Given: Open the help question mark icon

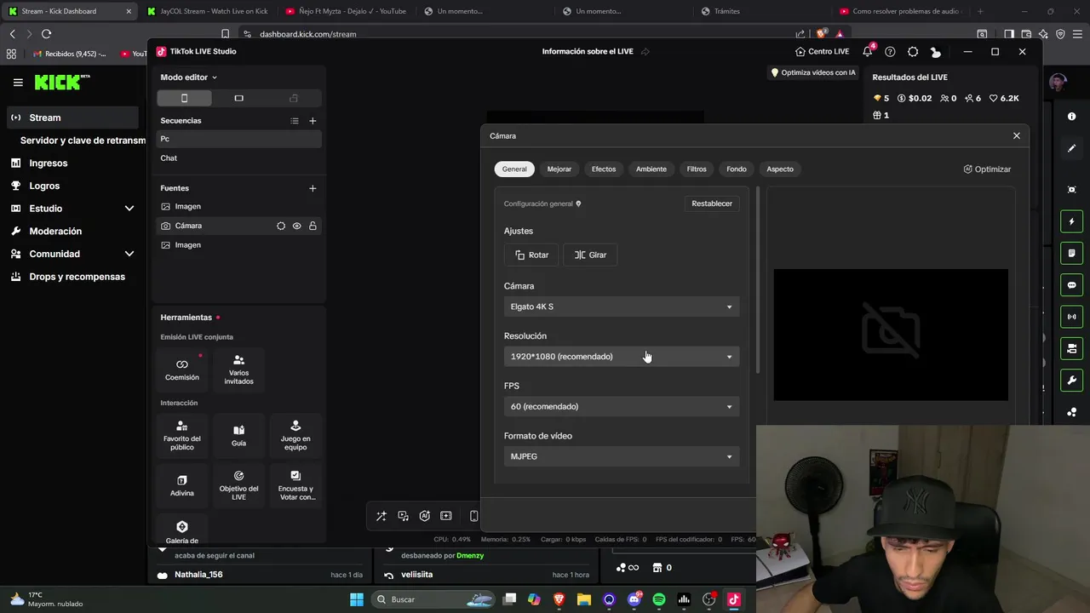Looking at the screenshot, I should 890,51.
